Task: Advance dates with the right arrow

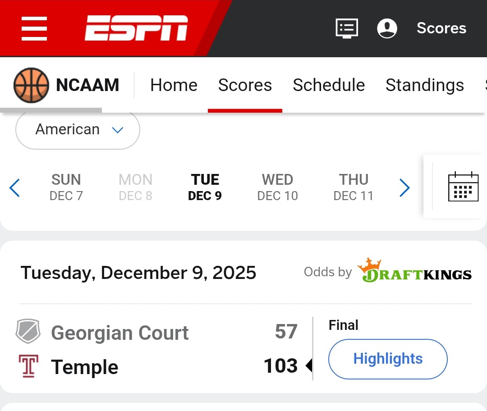Action: 404,188
